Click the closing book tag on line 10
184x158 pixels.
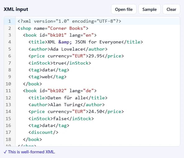32,84
